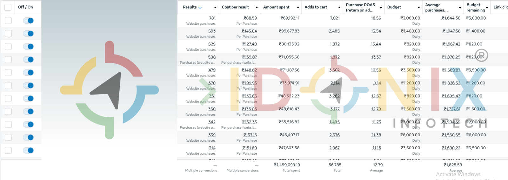Click the Budget remaining column caret icon
Image resolution: width=508 pixels, height=180 pixels.
[x=487, y=8]
